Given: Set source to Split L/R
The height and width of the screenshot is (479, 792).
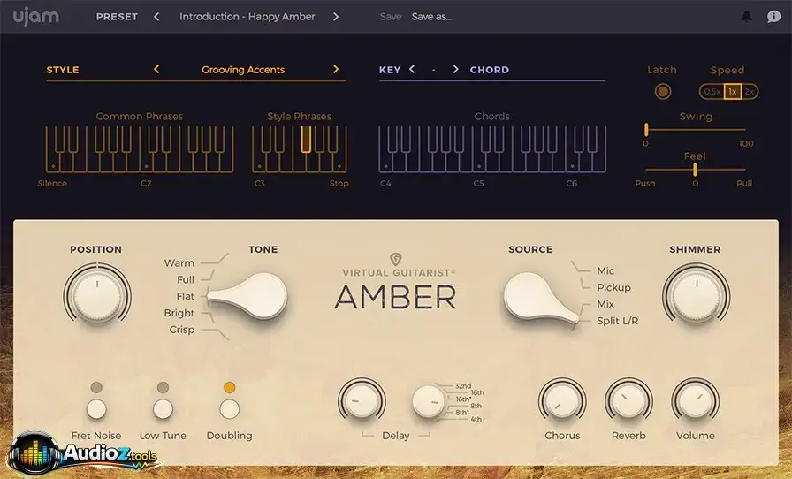Looking at the screenshot, I should pos(617,321).
